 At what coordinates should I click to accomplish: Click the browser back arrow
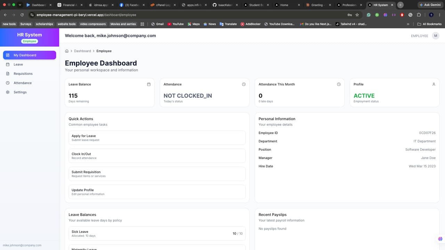pyautogui.click(x=5, y=15)
